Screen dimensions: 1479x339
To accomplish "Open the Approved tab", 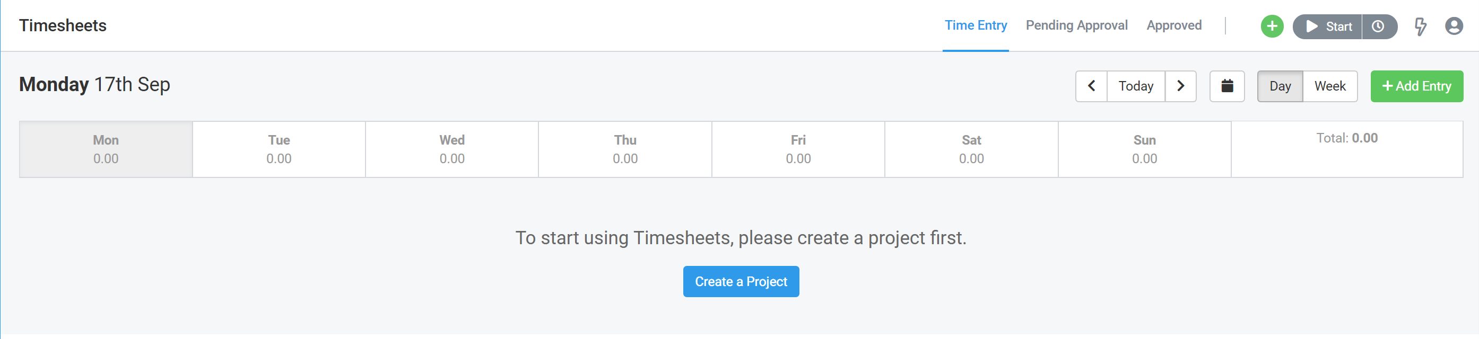I will pos(1173,25).
